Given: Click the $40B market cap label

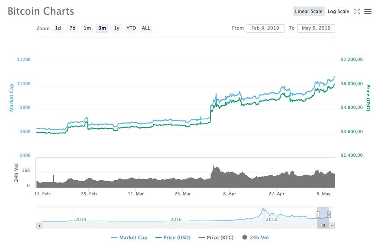Looking at the screenshot, I should click(x=25, y=155).
